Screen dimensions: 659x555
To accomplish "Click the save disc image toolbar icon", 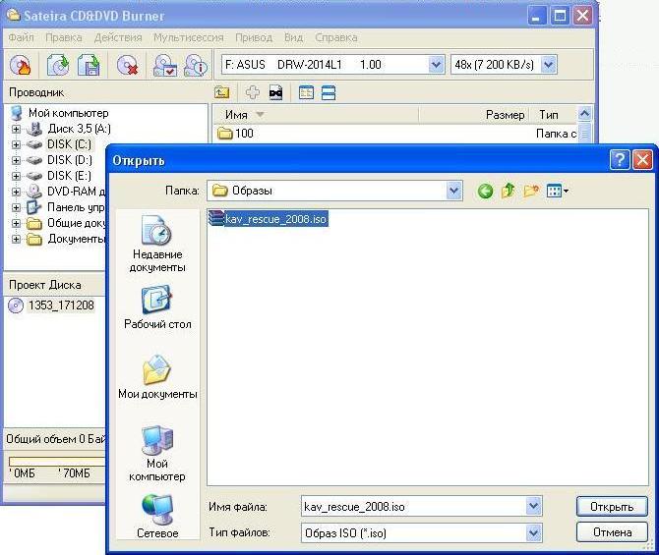I will coord(89,65).
